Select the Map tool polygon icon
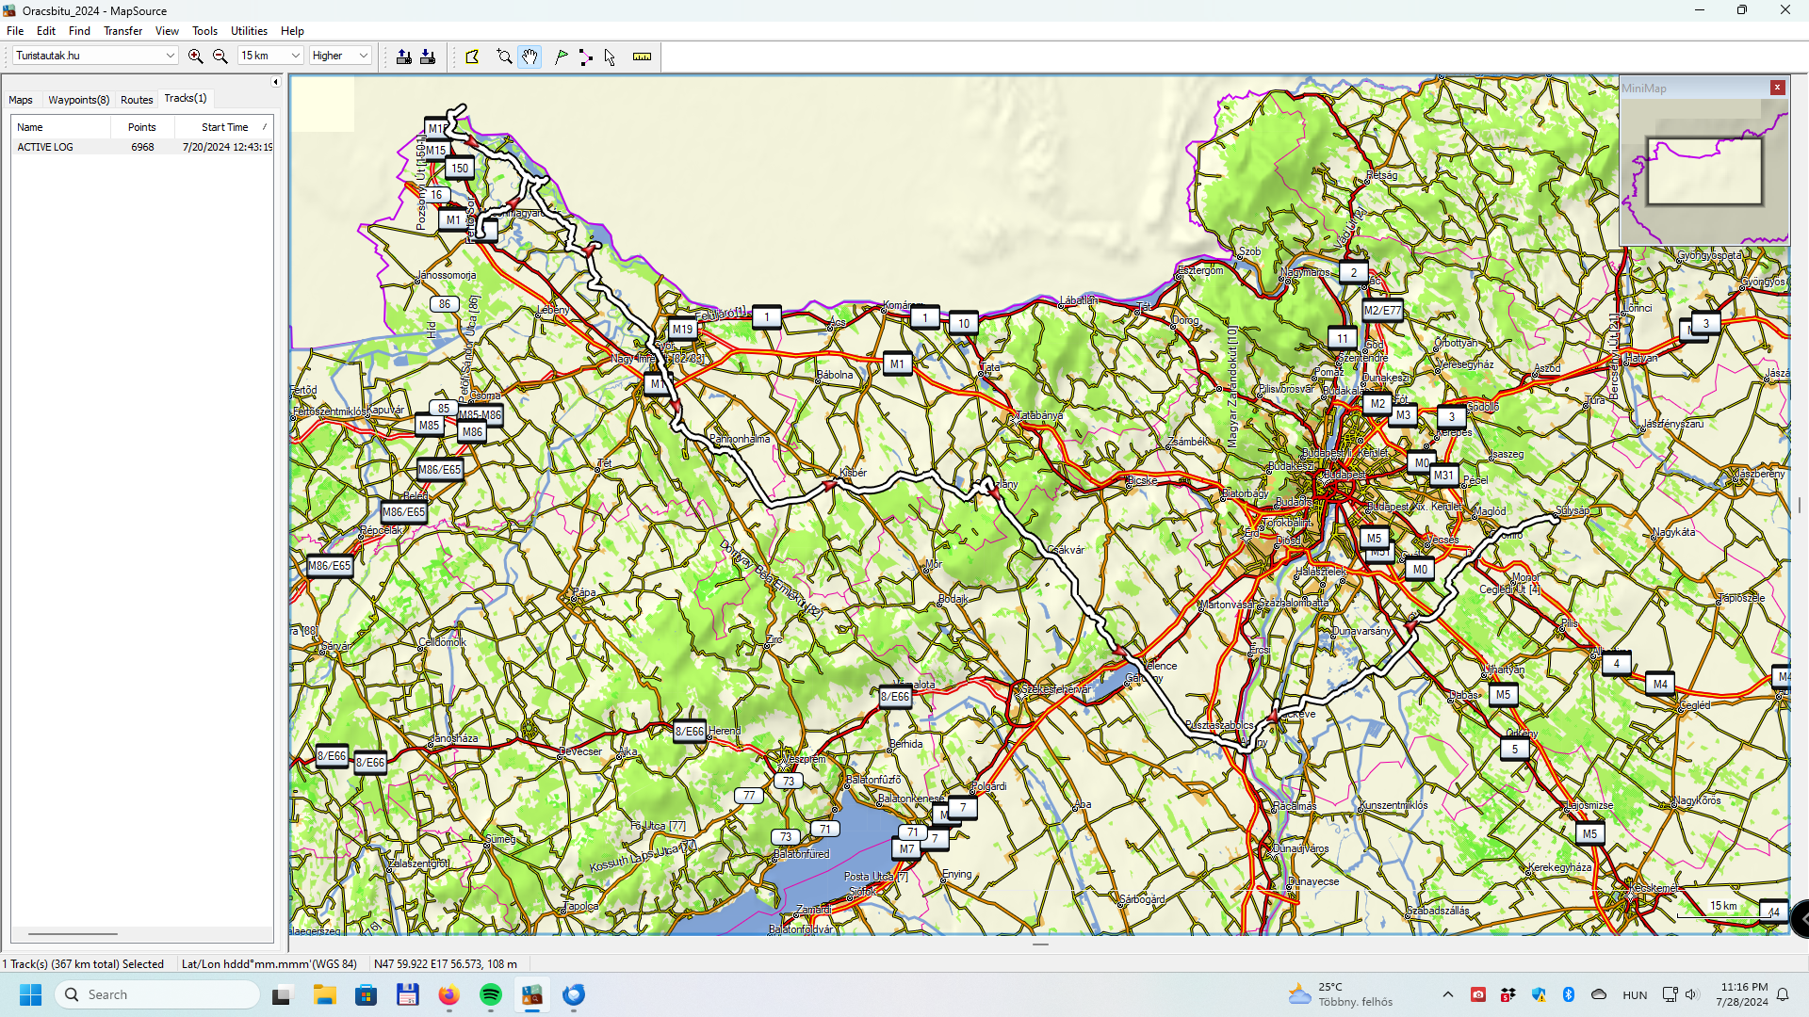The height and width of the screenshot is (1017, 1809). point(473,56)
